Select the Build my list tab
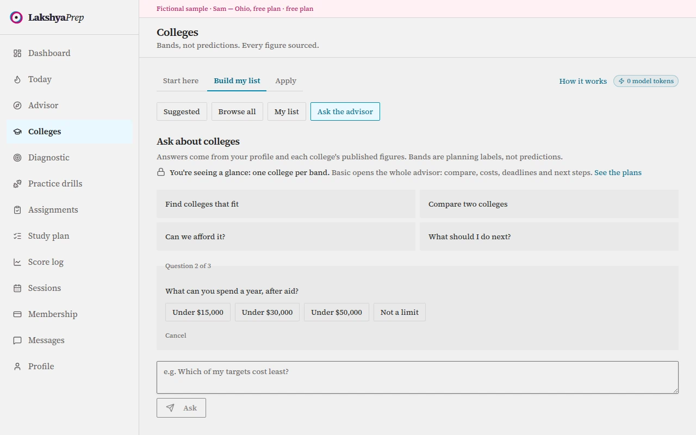Image resolution: width=696 pixels, height=435 pixels. coord(237,80)
